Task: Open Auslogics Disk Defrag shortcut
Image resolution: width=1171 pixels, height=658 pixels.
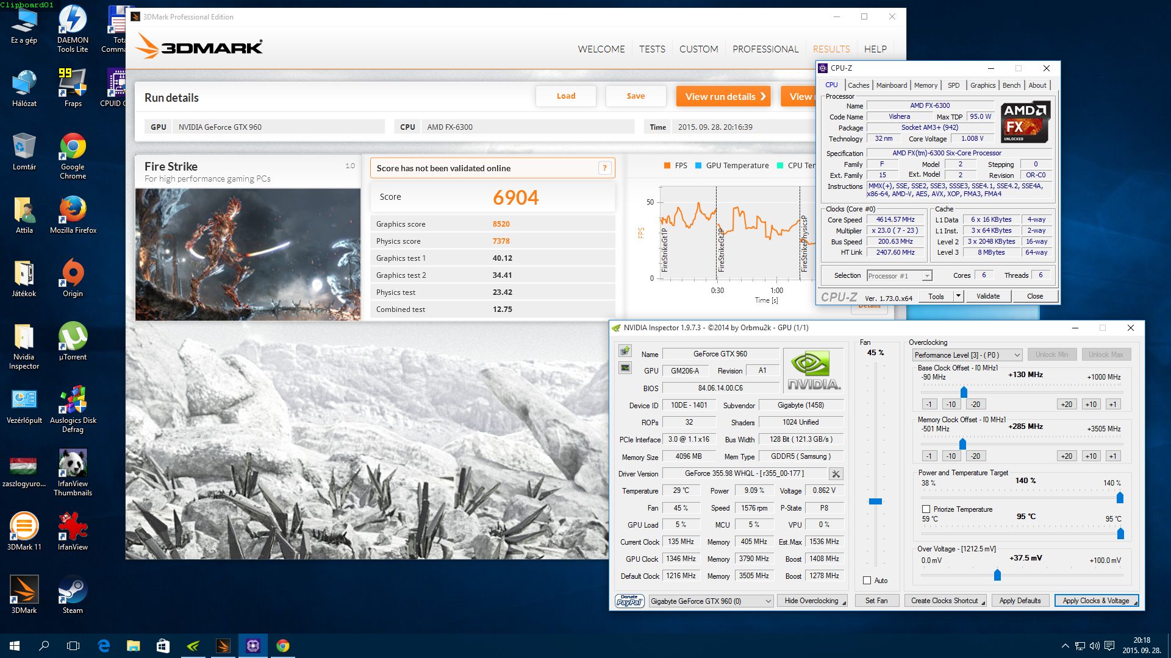Action: pos(73,409)
